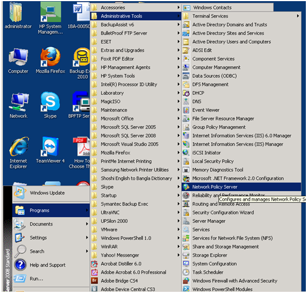Image resolution: width=307 pixels, height=293 pixels.
Task: Expand the WinRAR submenu arrow
Action: click(179, 246)
